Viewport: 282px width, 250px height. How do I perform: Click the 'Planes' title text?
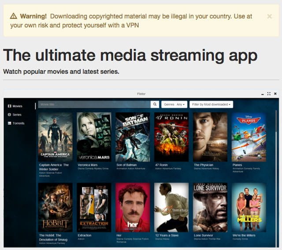pos(237,165)
